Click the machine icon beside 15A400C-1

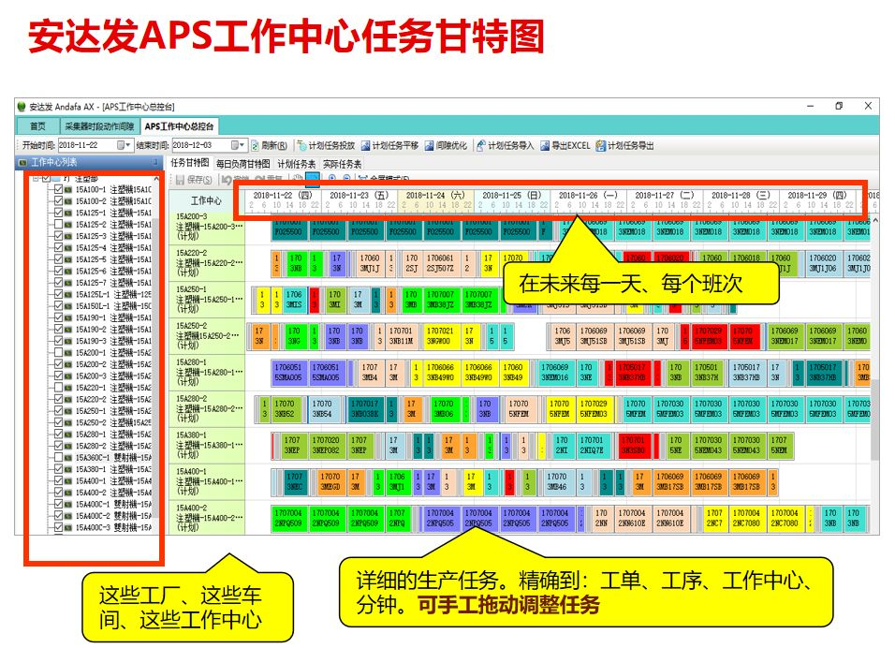(x=68, y=504)
